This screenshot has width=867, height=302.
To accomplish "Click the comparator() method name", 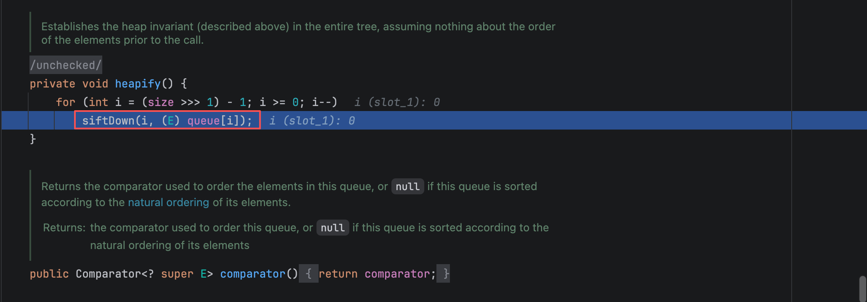I will pyautogui.click(x=253, y=274).
